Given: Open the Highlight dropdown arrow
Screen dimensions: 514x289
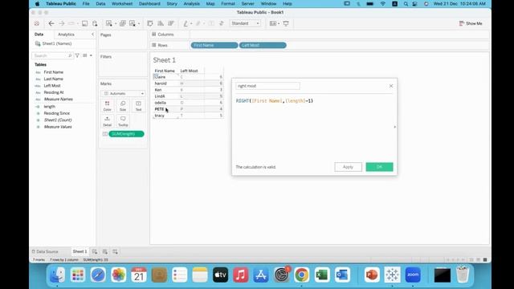Looking at the screenshot, I should (191, 23).
